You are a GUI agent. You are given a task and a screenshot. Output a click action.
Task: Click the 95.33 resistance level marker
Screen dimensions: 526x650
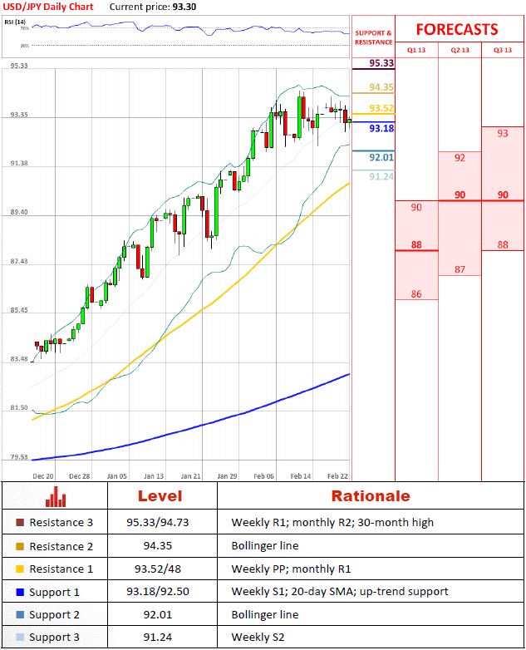[x=381, y=63]
